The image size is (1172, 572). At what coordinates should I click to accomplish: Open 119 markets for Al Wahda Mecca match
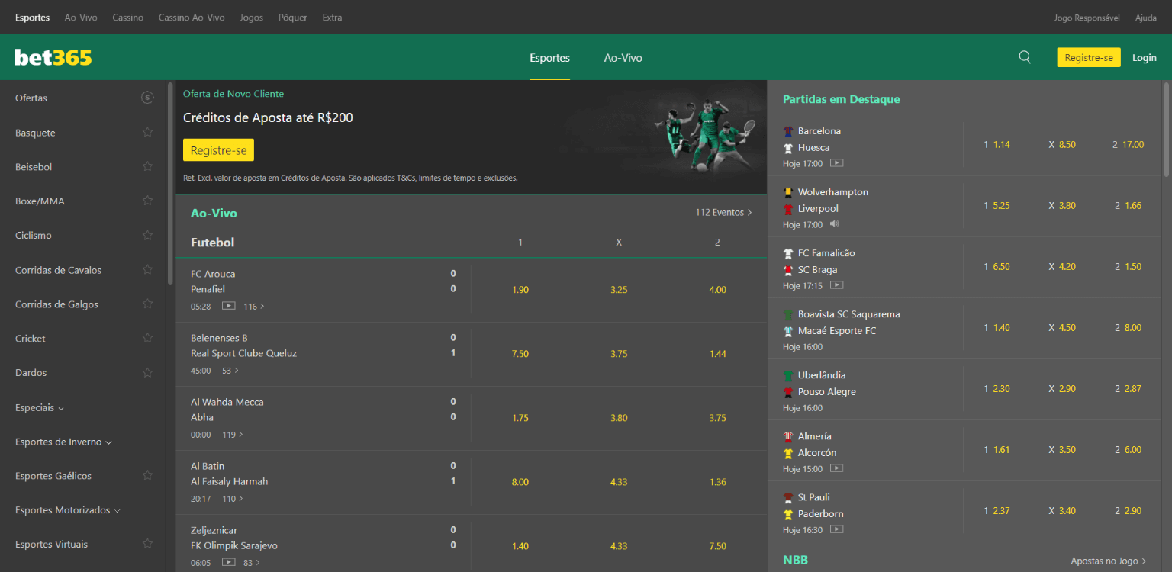(x=233, y=434)
